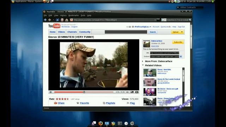The image size is (226, 127).
Task: Rate the video with the first star
Action: click(x=57, y=99)
